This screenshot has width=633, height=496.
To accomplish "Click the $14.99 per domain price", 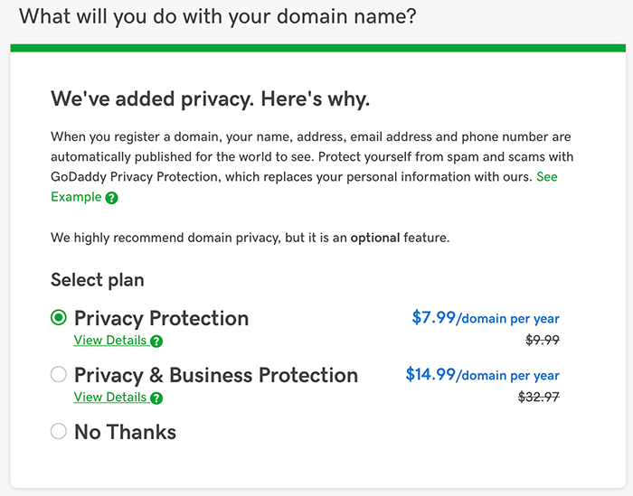I will pyautogui.click(x=482, y=375).
